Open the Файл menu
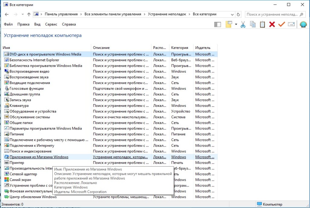The width and height of the screenshot is (310, 208). [x=8, y=24]
